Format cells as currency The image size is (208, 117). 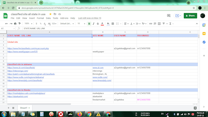click(36, 24)
